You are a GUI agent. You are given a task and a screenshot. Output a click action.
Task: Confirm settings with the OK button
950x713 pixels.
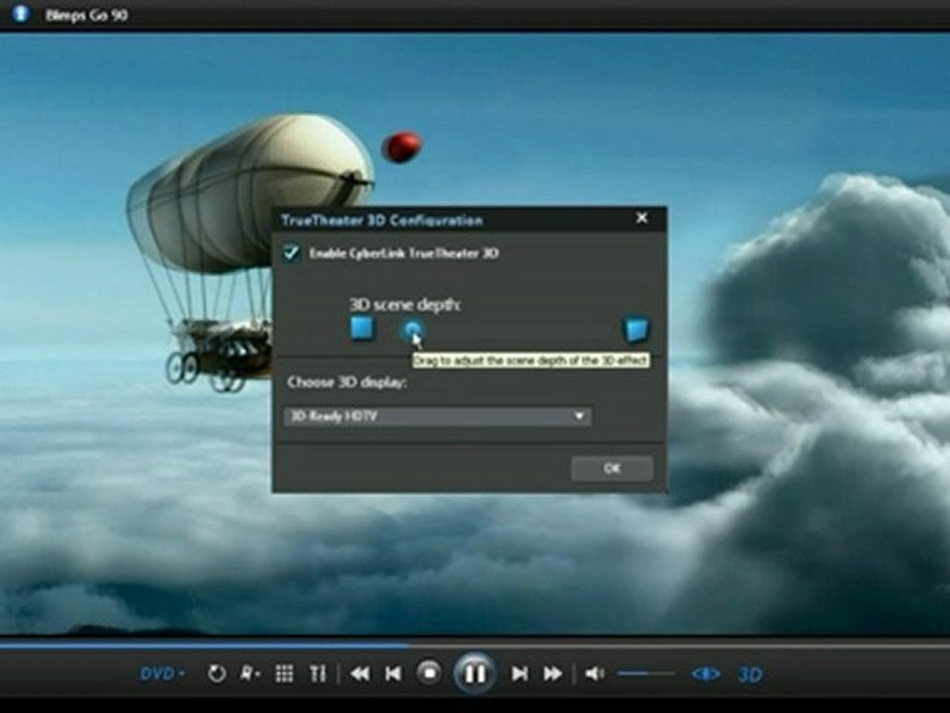pos(612,468)
